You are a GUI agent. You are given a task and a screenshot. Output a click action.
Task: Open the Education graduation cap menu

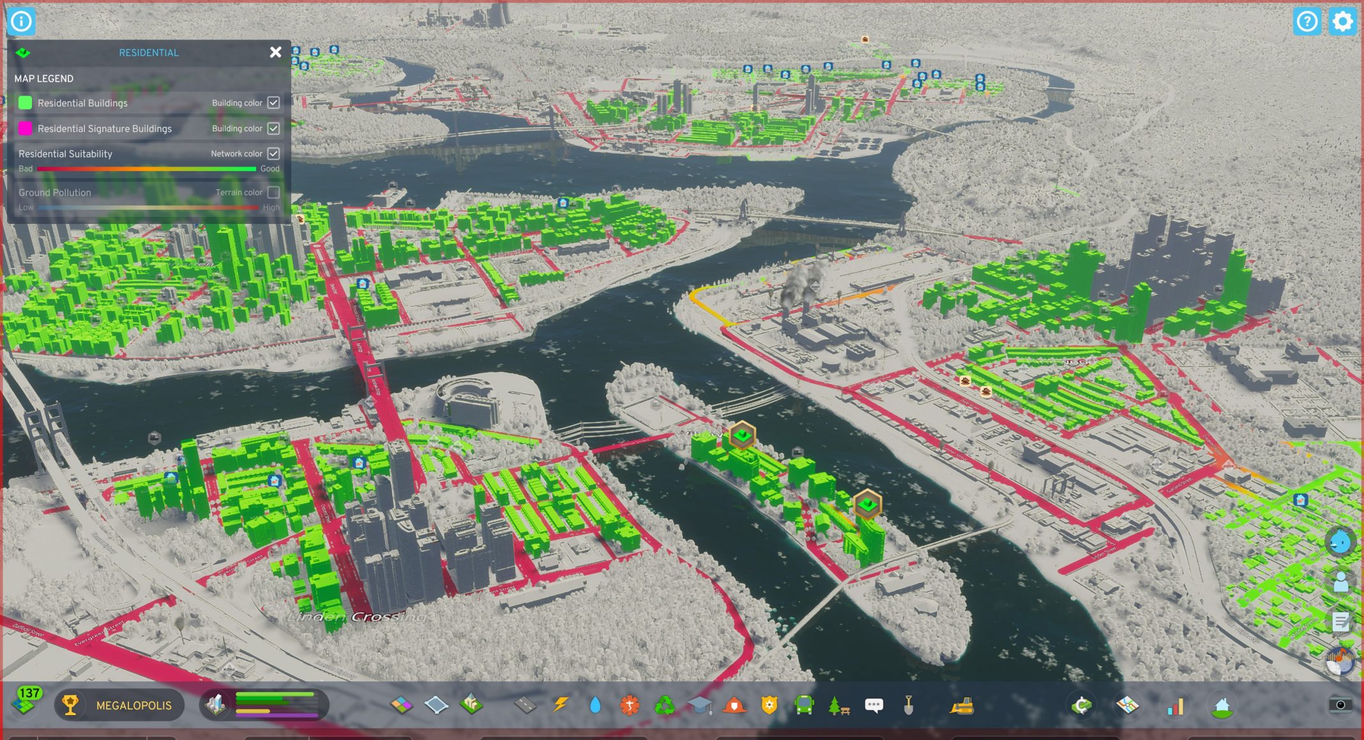[700, 705]
